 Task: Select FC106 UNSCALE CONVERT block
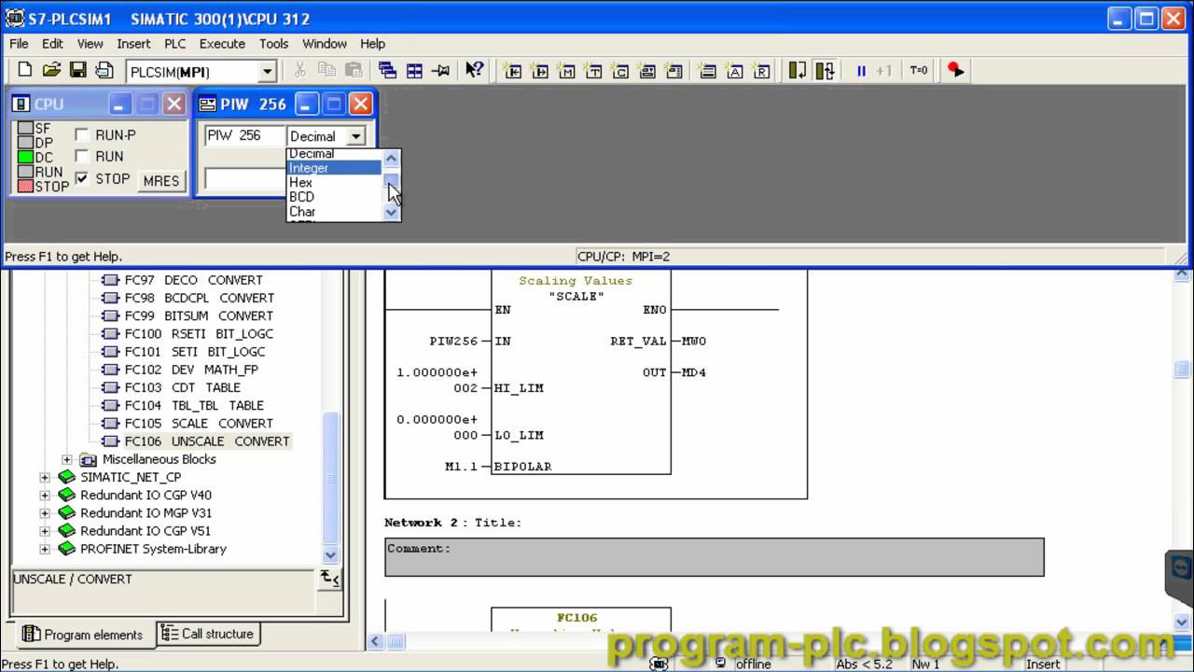[x=207, y=441]
